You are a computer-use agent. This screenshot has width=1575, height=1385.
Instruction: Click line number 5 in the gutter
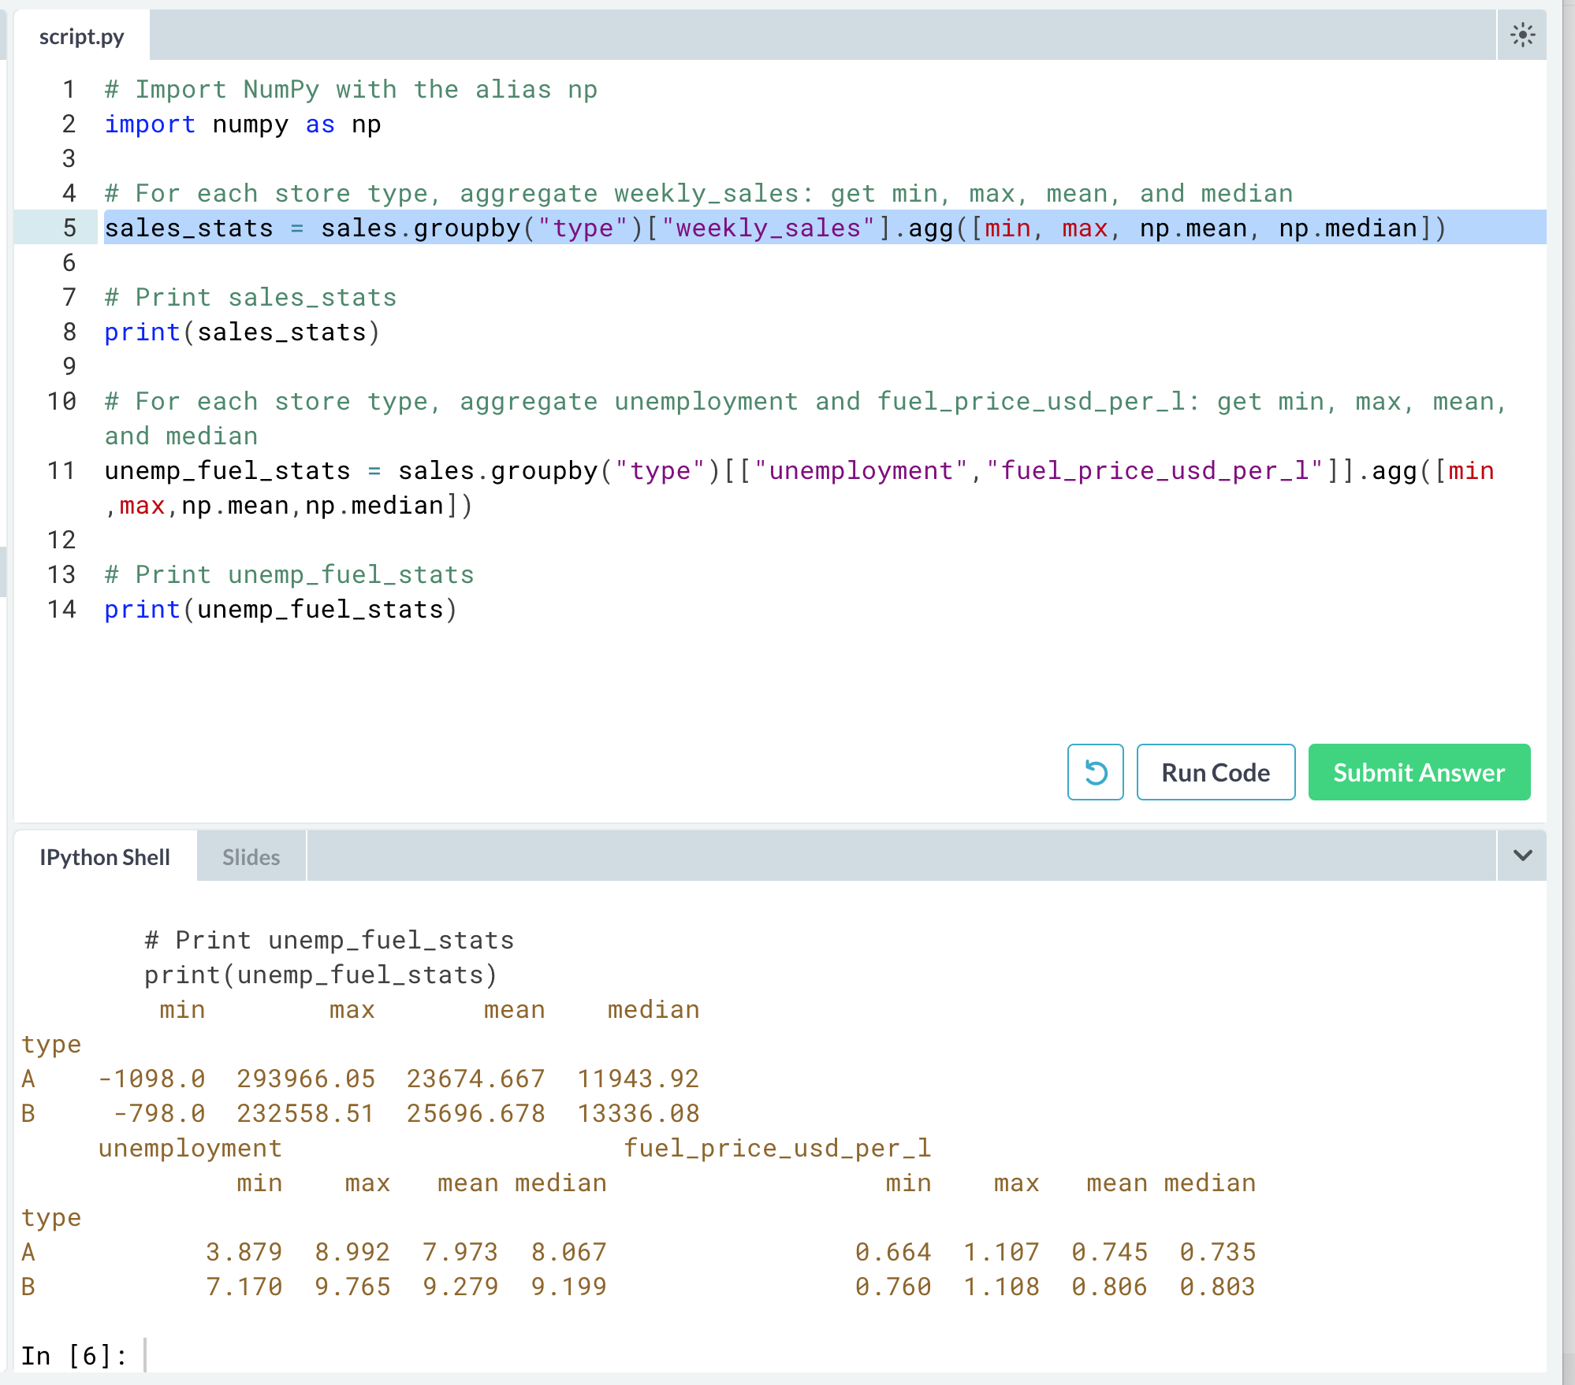69,228
